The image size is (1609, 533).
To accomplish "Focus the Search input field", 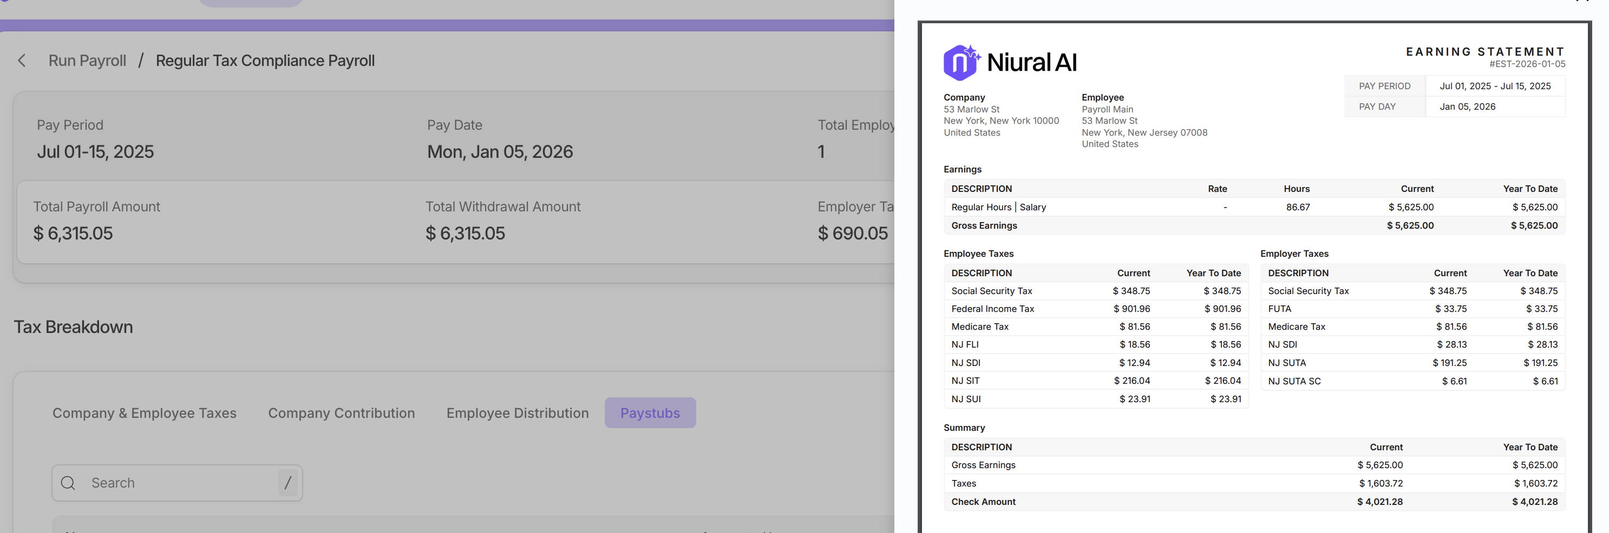I will (x=181, y=483).
